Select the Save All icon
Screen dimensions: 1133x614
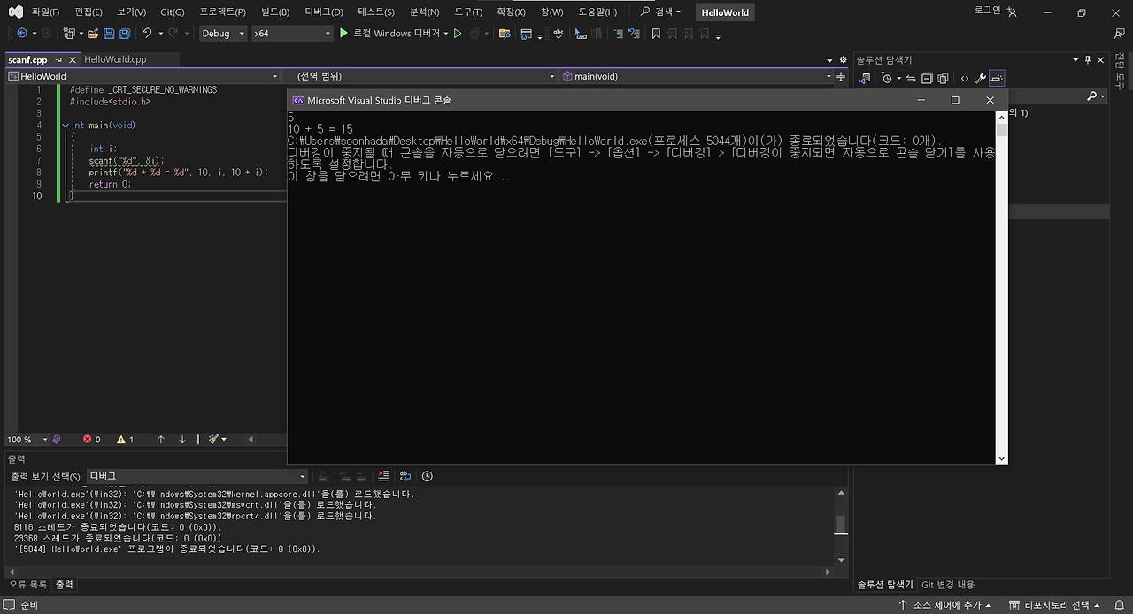coord(123,33)
